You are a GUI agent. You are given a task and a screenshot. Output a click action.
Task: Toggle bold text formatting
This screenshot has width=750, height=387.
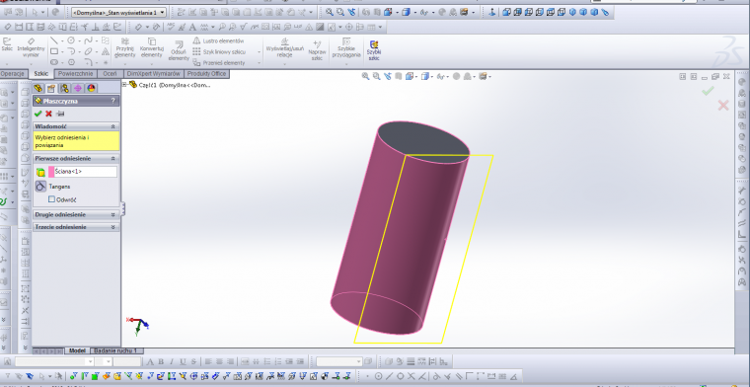coord(161,361)
